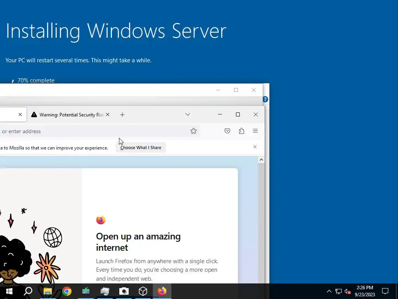Open the Server Manager taskbar icon
Image resolution: width=398 pixels, height=299 pixels.
pyautogui.click(x=105, y=291)
